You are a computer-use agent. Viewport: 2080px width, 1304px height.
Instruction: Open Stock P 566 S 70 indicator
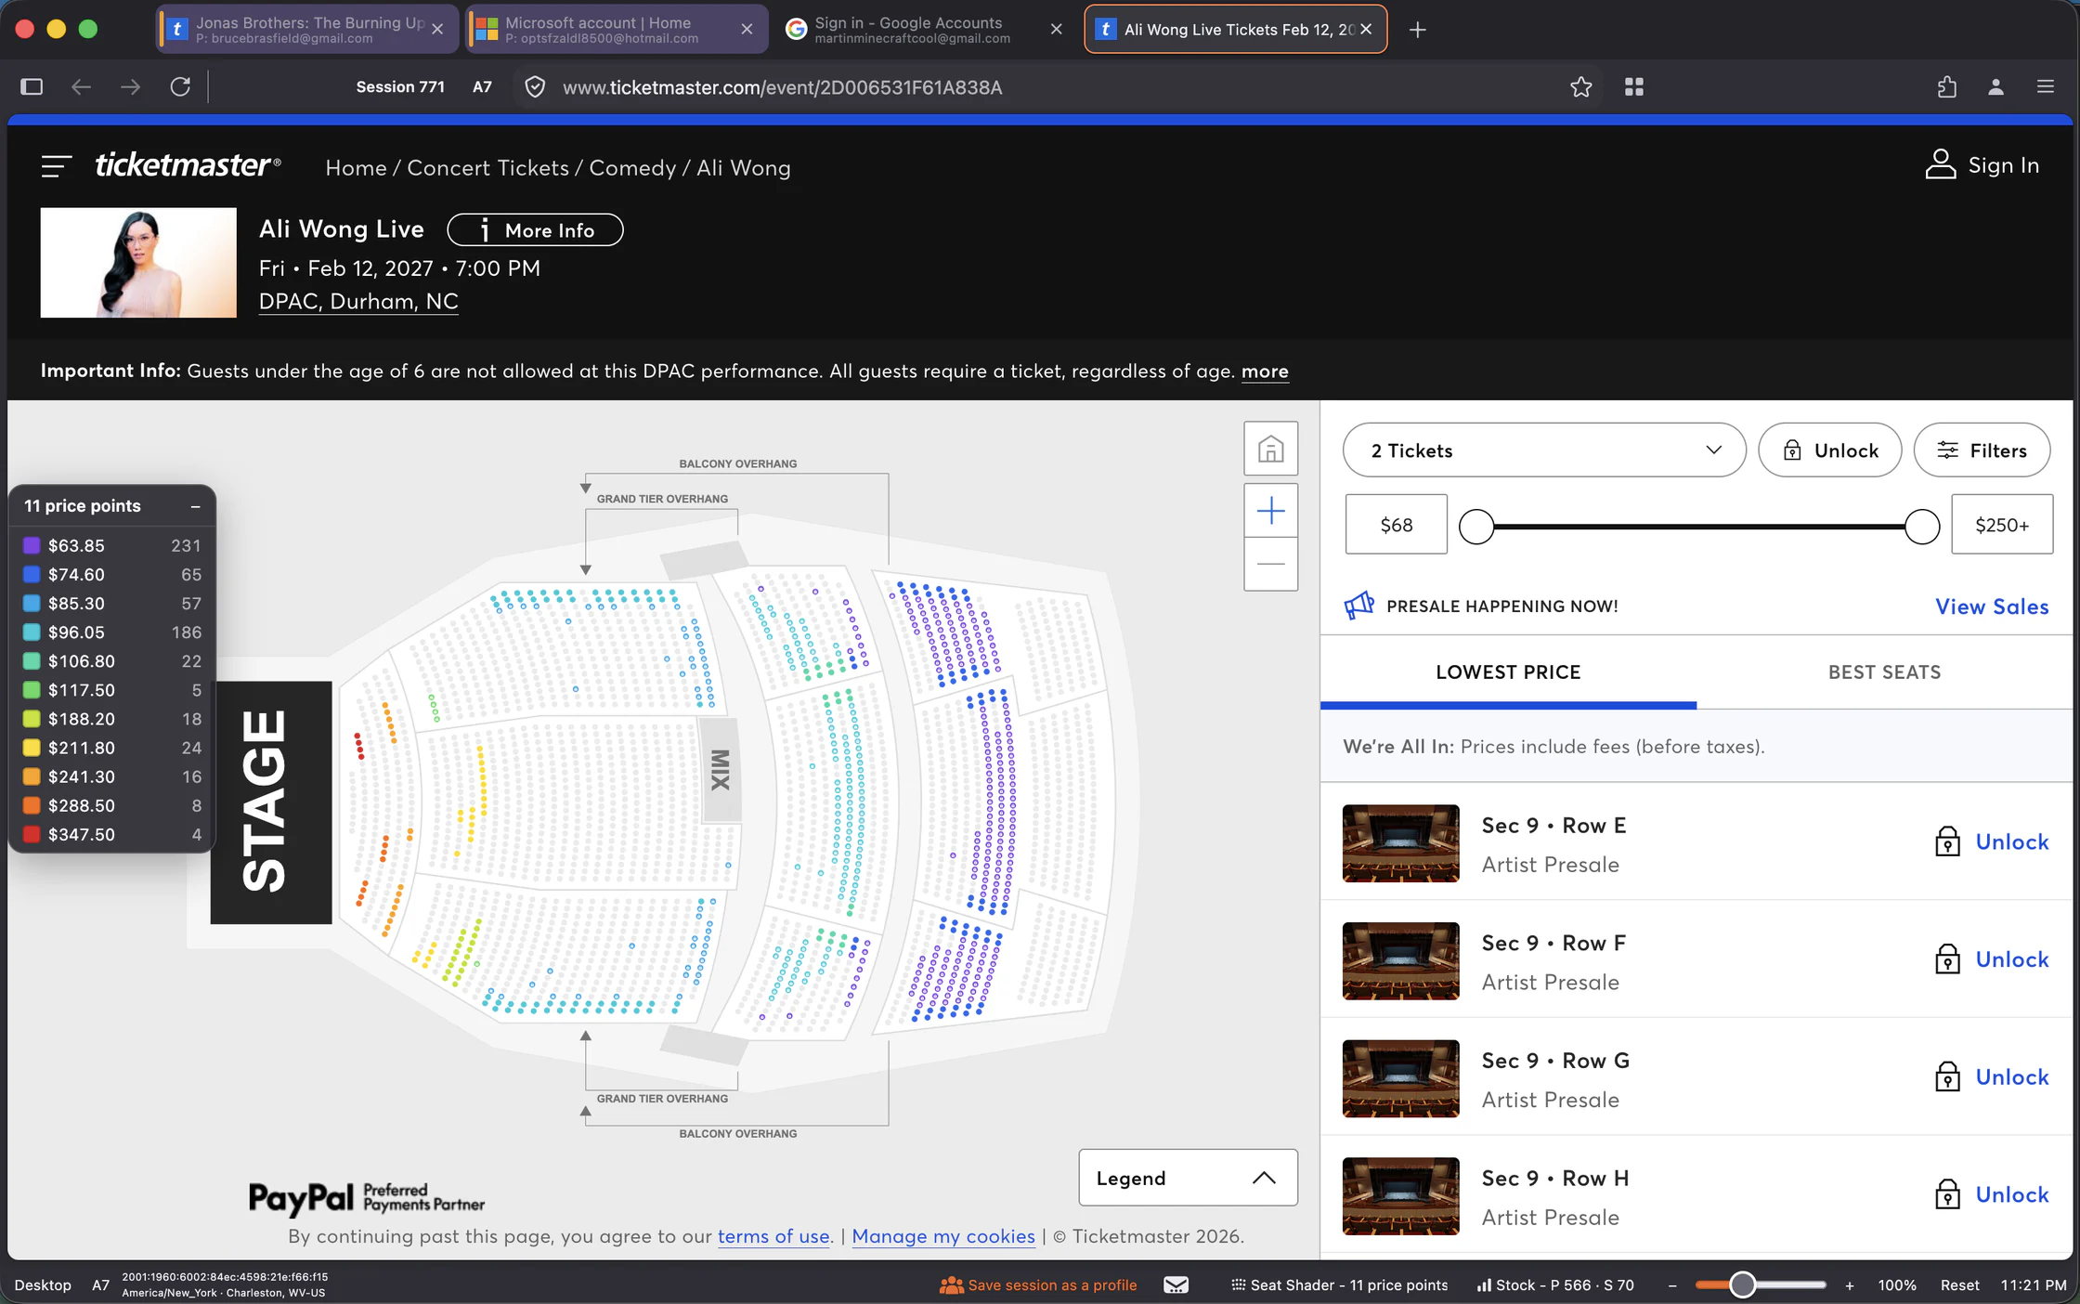click(x=1555, y=1284)
